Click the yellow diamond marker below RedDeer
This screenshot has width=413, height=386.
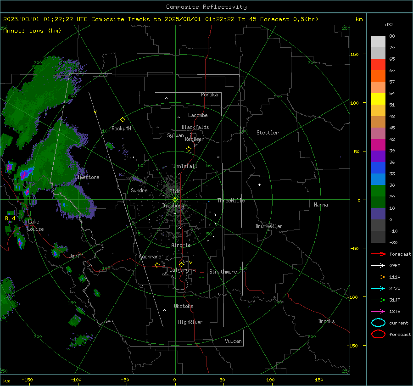point(189,149)
